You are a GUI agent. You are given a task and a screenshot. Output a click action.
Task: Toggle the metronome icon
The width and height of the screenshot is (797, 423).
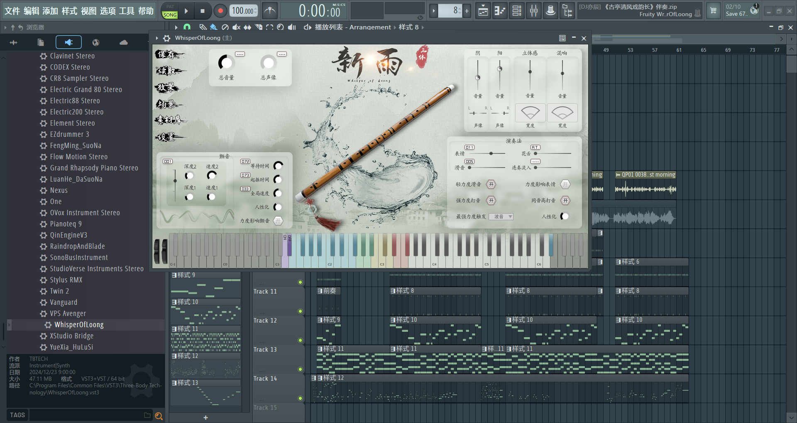pos(270,11)
